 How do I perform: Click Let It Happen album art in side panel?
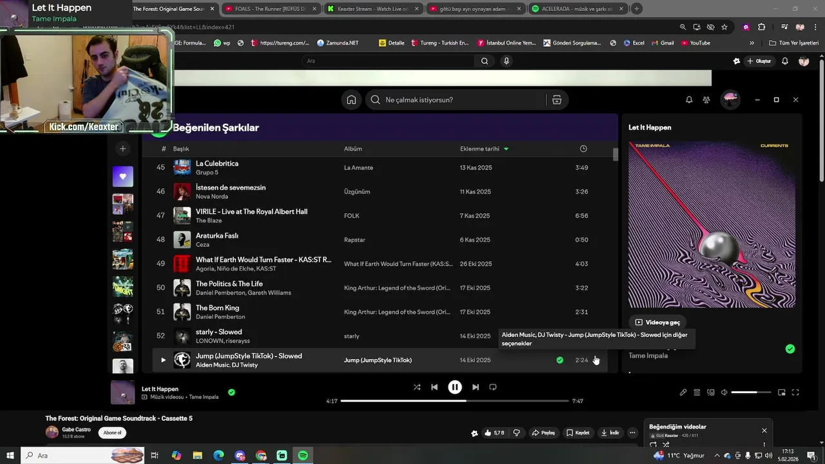pyautogui.click(x=712, y=224)
